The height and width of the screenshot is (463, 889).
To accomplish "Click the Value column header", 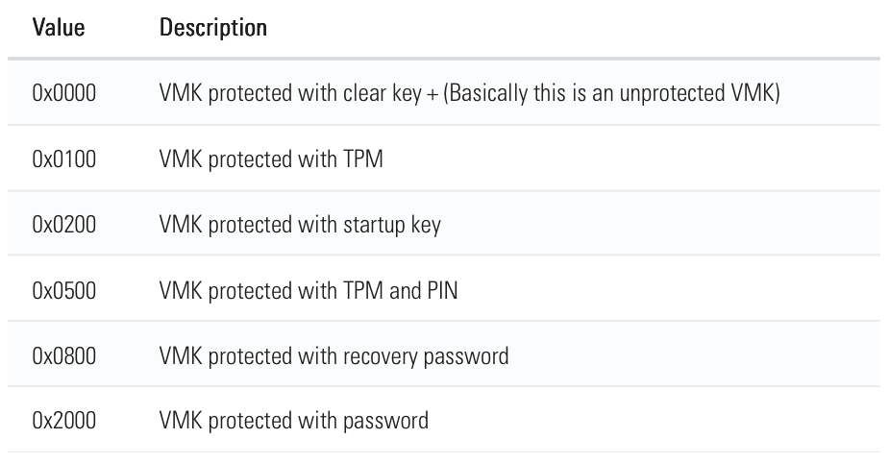I will coord(59,29).
